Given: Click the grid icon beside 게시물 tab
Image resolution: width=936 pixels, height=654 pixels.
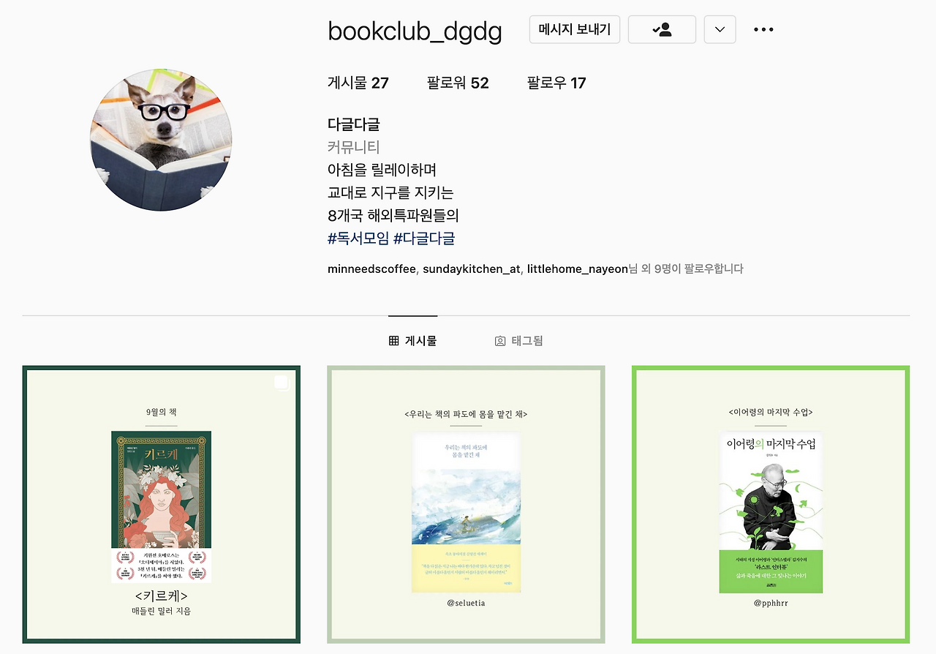Looking at the screenshot, I should (x=394, y=341).
